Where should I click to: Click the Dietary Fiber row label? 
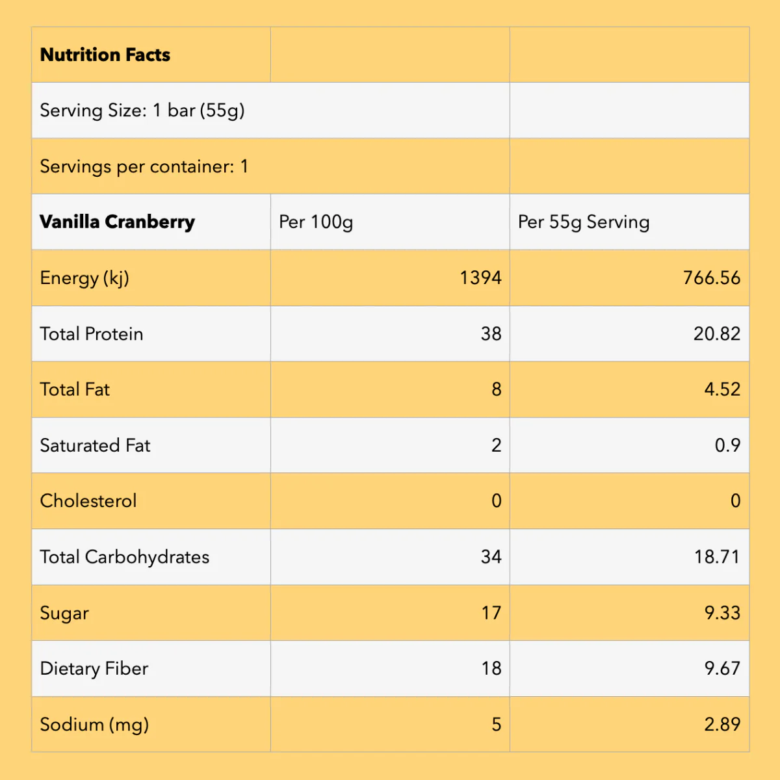click(94, 669)
